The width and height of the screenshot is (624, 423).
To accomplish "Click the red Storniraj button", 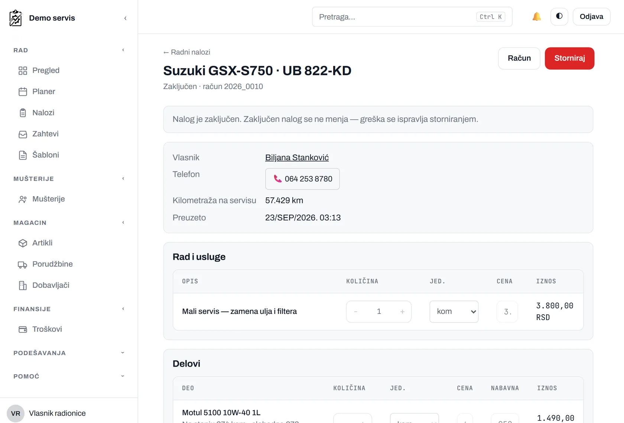I will click(x=570, y=58).
